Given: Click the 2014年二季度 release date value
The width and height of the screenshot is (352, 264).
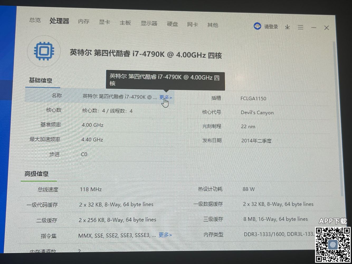Looking at the screenshot, I should 256,141.
